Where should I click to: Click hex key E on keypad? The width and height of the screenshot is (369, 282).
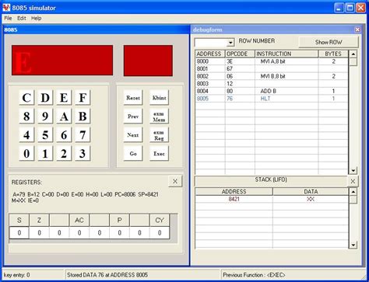click(64, 98)
